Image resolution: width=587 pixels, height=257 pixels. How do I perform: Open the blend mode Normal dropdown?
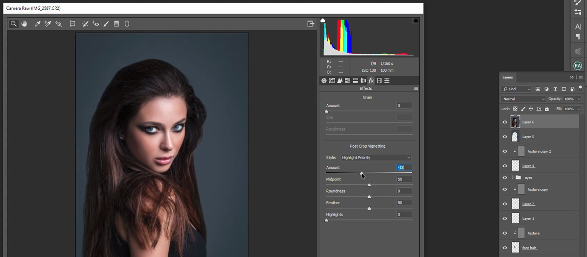(523, 99)
